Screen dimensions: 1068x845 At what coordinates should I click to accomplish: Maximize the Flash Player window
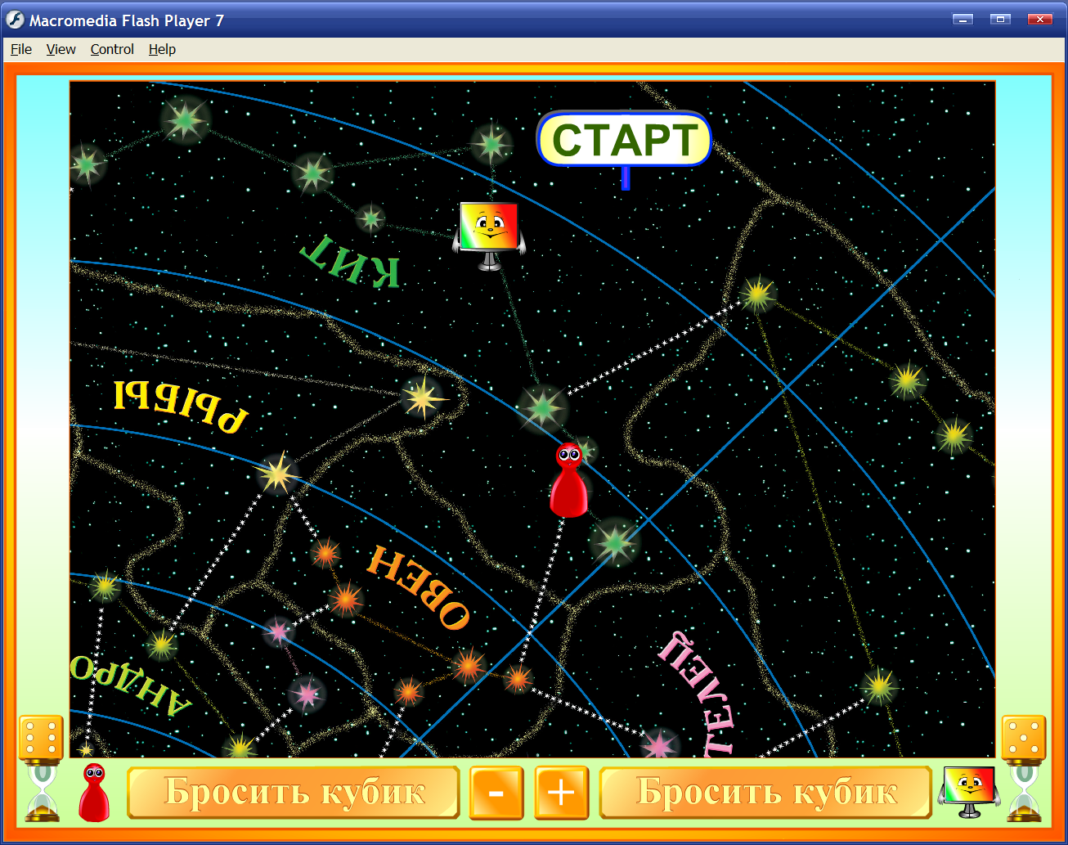pyautogui.click(x=1000, y=20)
